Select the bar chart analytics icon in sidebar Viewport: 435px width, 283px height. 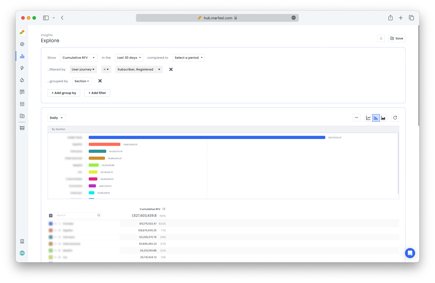(22, 56)
